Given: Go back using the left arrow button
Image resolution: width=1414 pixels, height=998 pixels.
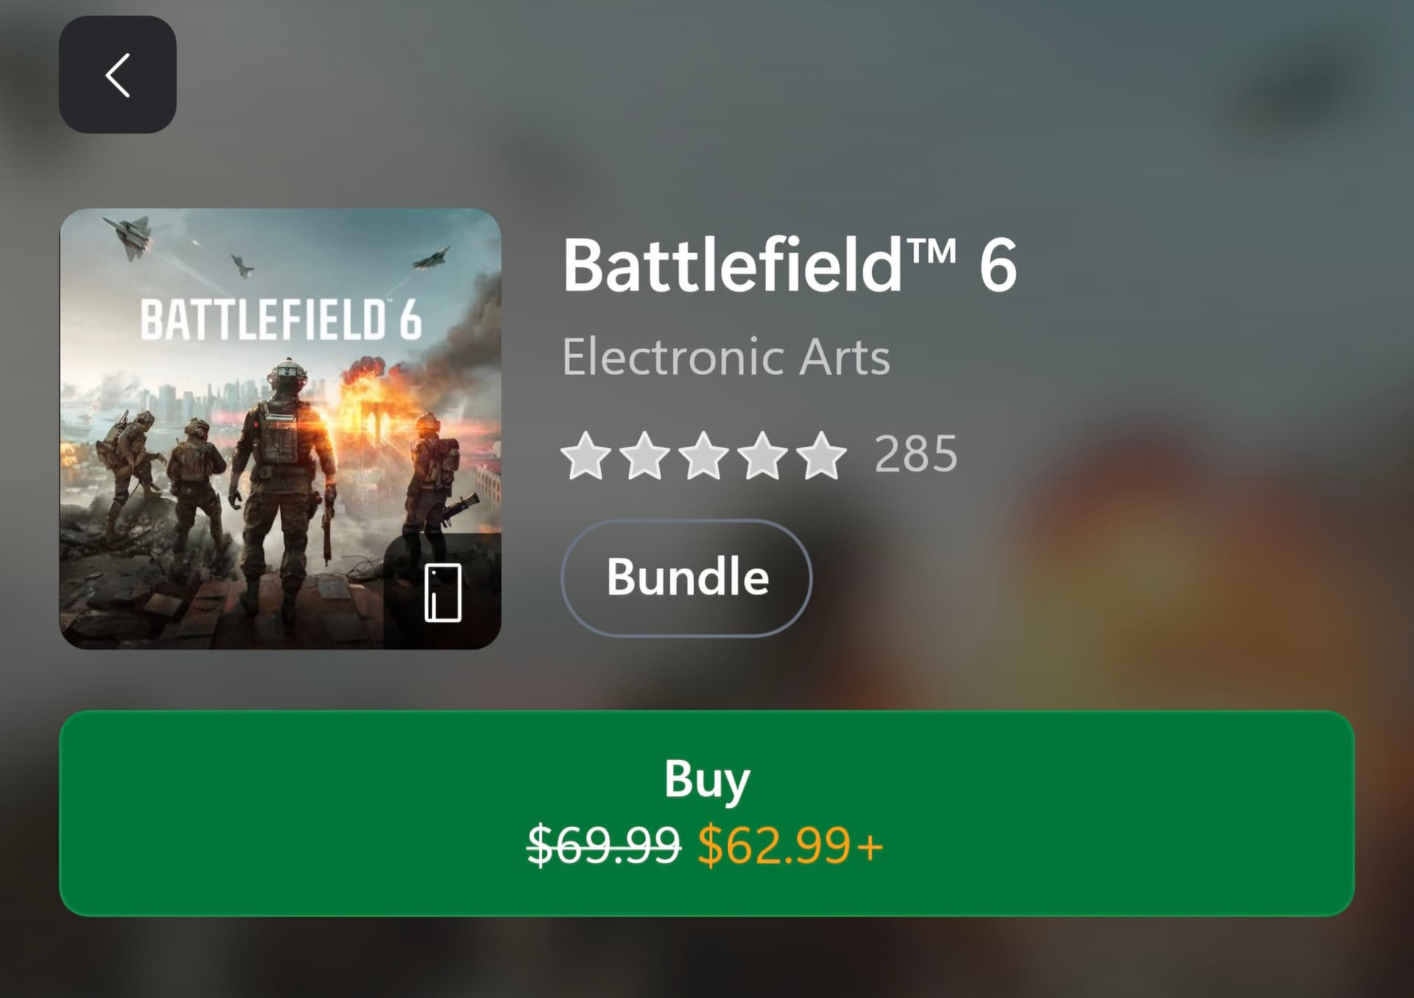Looking at the screenshot, I should pyautogui.click(x=118, y=74).
